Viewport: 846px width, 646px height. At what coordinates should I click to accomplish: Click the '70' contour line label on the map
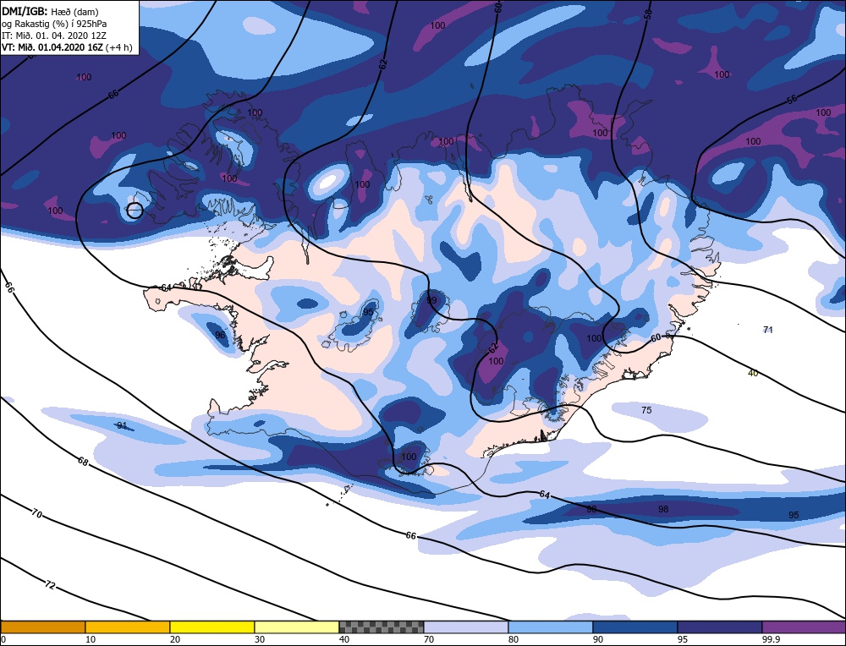pos(36,514)
